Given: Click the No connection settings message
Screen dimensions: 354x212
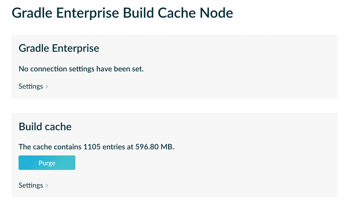Looking at the screenshot, I should point(81,69).
